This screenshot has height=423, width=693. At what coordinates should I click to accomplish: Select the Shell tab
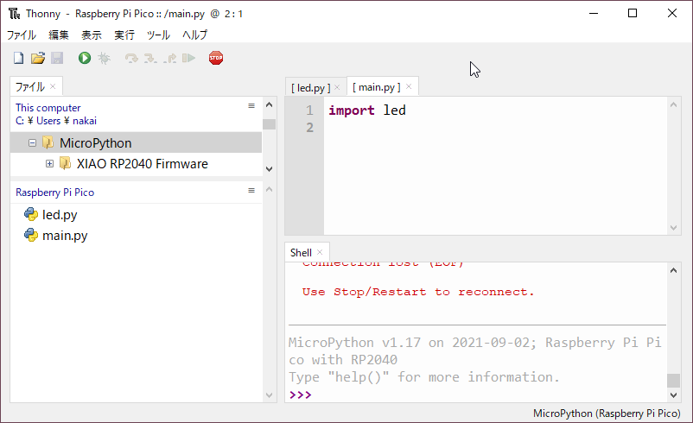301,253
